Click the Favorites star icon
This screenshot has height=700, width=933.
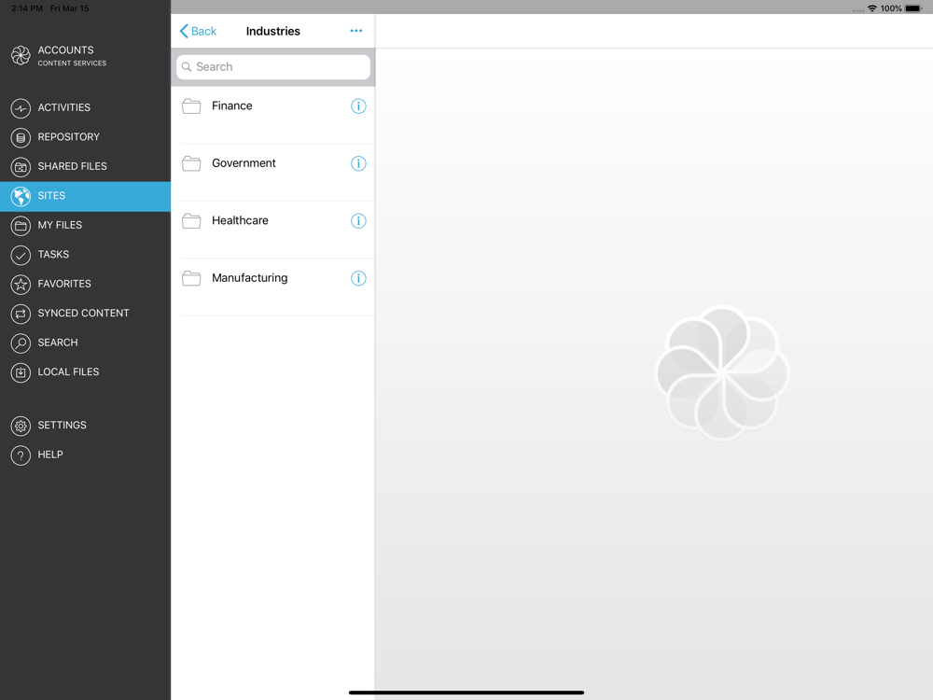tap(21, 284)
